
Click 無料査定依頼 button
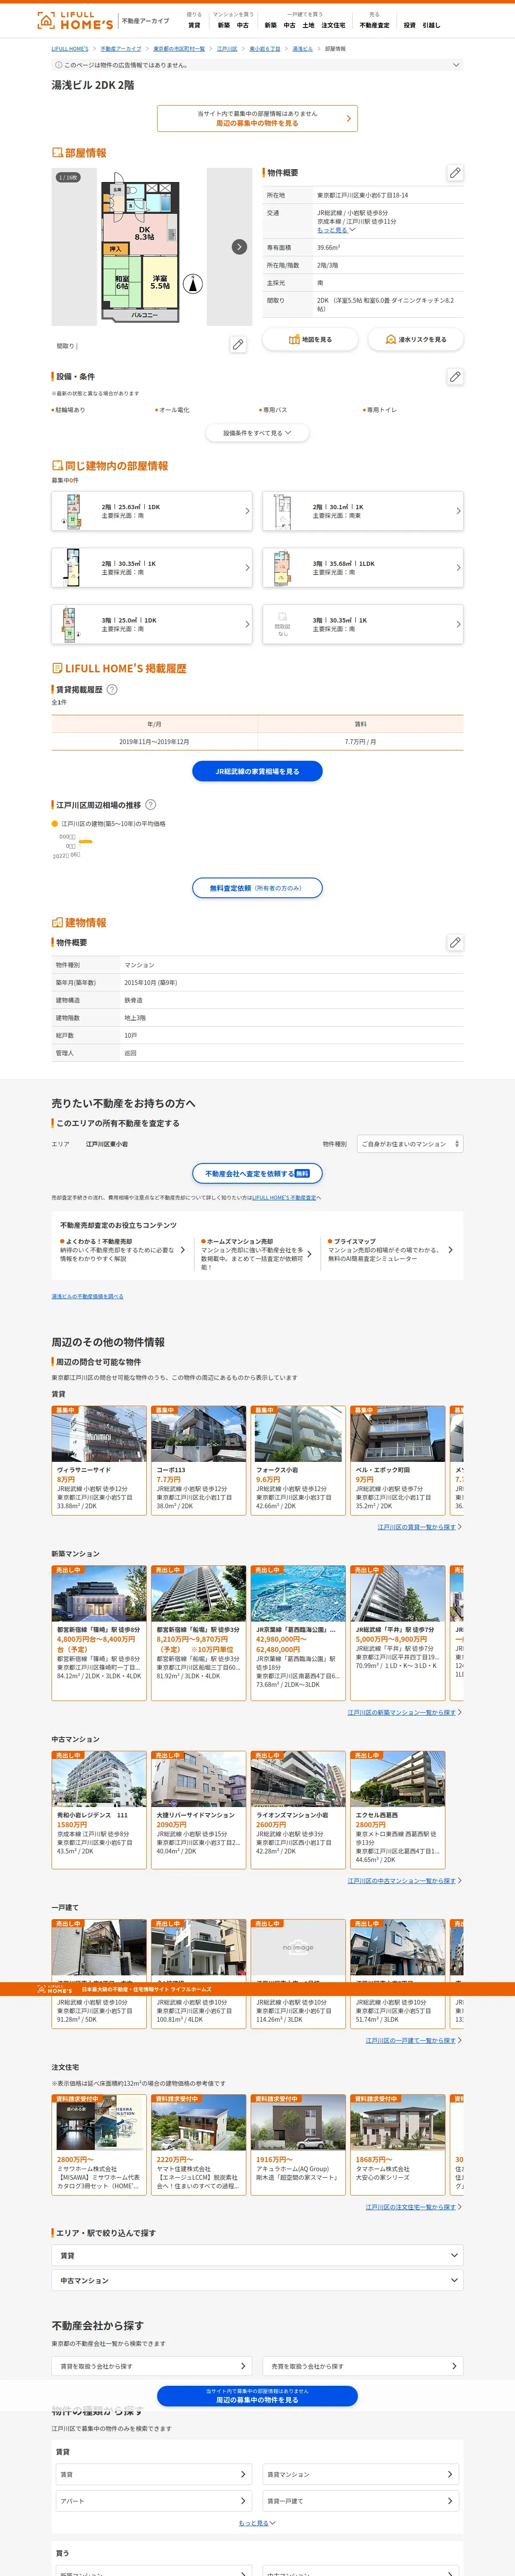[x=257, y=888]
